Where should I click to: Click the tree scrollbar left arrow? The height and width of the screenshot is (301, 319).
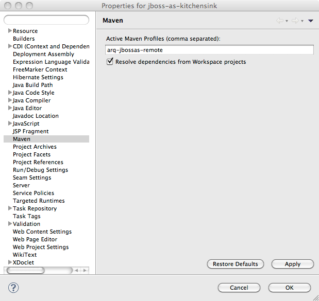click(76, 270)
